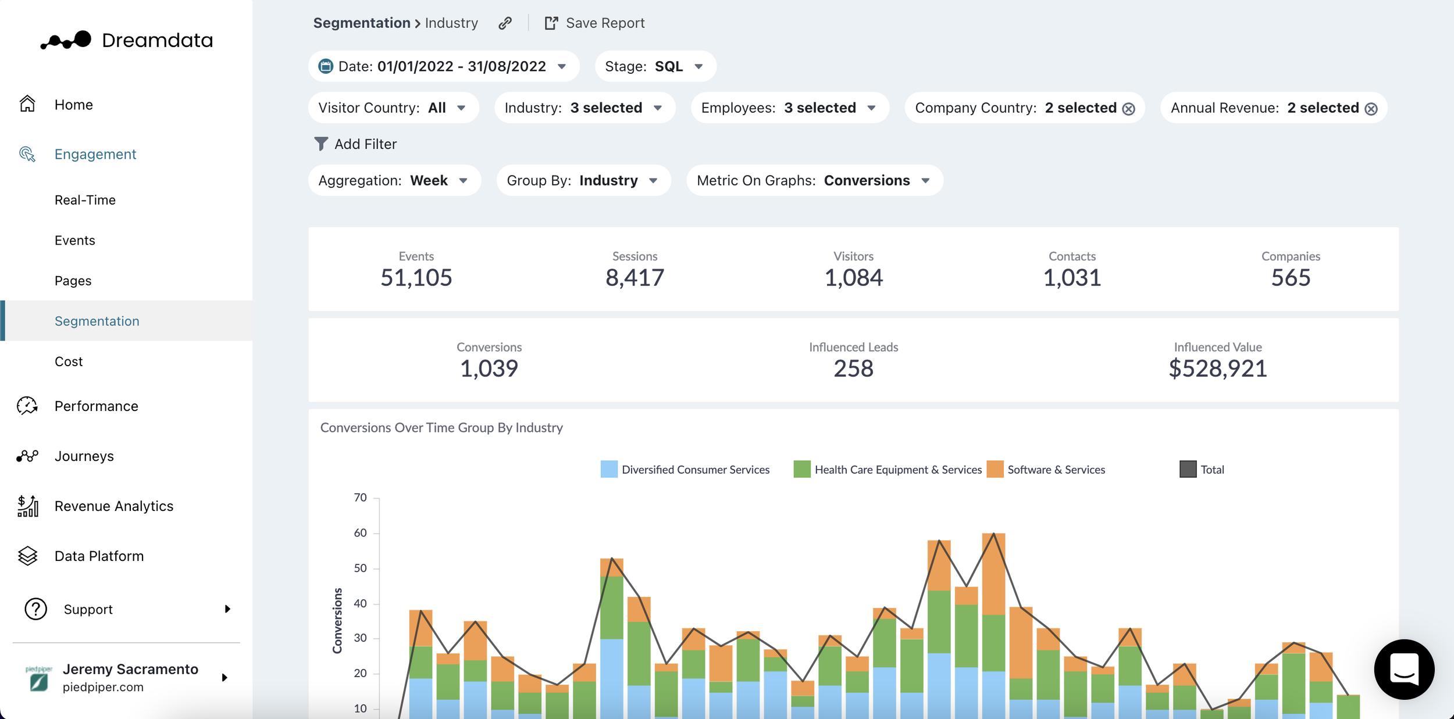Select the Performance gauge icon
The width and height of the screenshot is (1454, 719).
point(27,406)
